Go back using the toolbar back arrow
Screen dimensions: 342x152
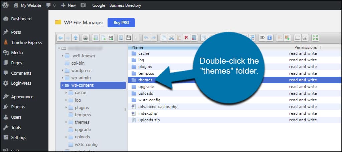click(60, 38)
